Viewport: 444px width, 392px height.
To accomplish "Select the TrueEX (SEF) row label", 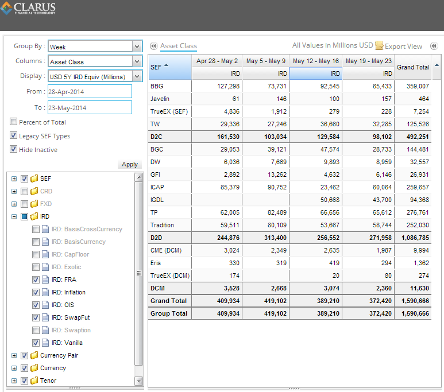I will [x=169, y=111].
